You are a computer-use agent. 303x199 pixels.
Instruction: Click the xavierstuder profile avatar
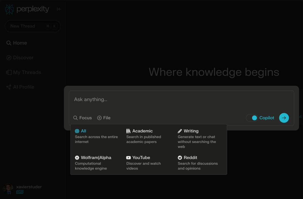[9, 189]
